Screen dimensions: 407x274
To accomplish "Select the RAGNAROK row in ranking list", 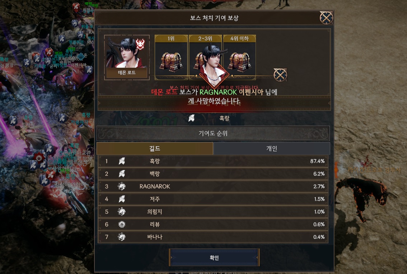I will [x=213, y=186].
